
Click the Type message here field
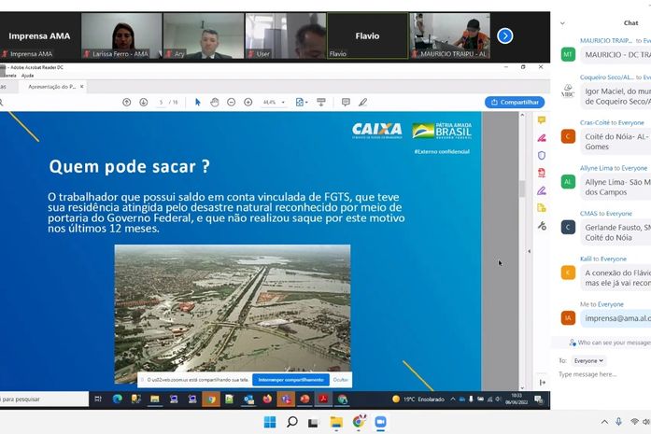pos(604,374)
